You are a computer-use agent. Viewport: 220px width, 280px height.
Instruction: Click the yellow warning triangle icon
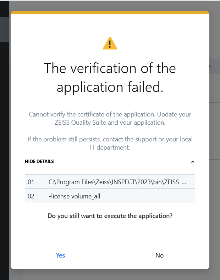[110, 43]
